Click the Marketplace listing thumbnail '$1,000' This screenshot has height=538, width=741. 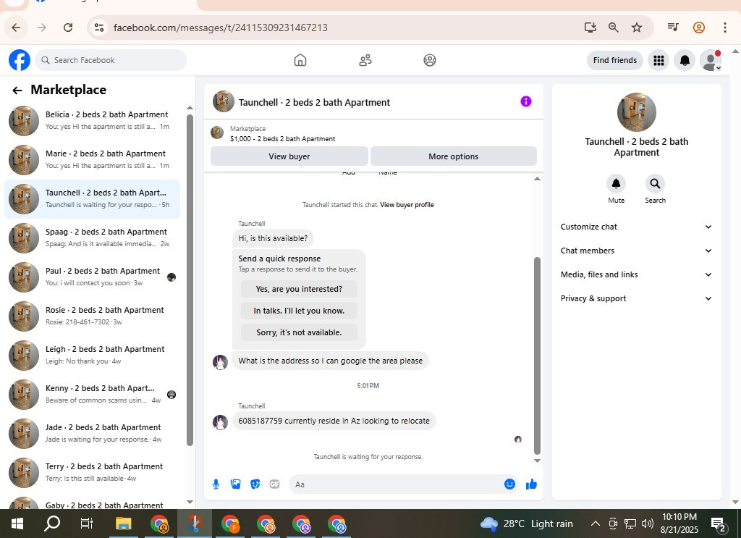point(217,133)
